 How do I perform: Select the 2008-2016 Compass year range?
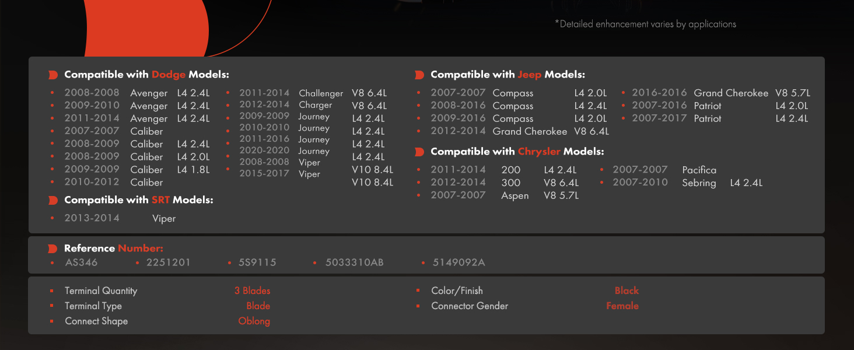pyautogui.click(x=458, y=106)
